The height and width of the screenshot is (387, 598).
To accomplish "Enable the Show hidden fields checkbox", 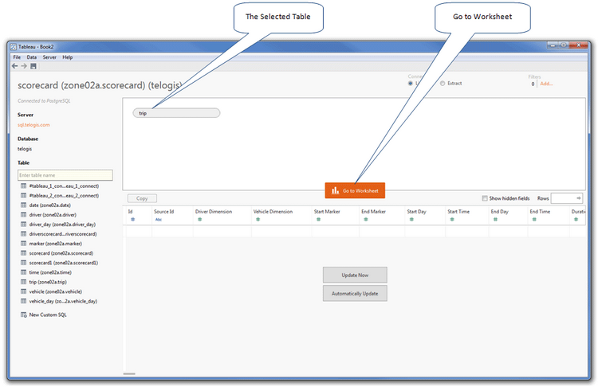I will point(485,198).
